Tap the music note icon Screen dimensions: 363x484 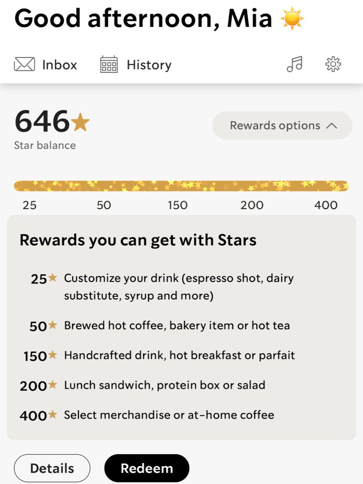pos(295,64)
